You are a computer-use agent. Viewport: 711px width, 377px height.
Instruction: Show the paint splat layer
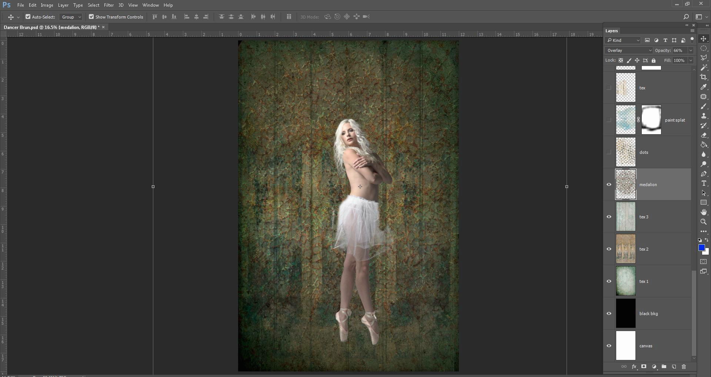point(609,120)
